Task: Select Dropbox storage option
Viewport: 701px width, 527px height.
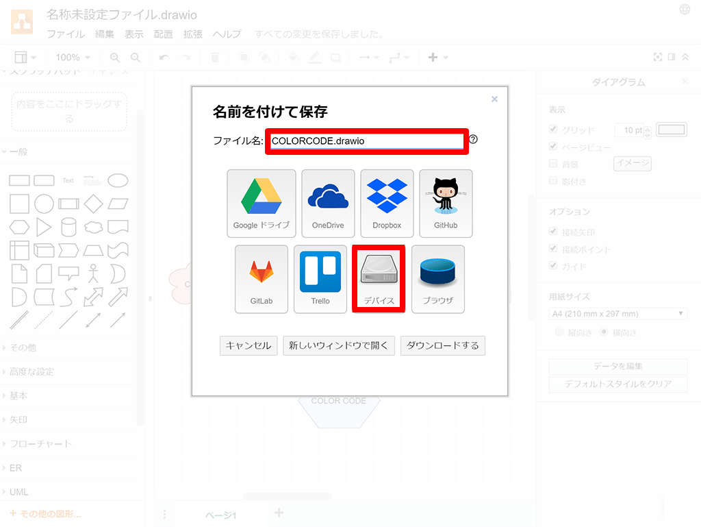Action: point(387,203)
